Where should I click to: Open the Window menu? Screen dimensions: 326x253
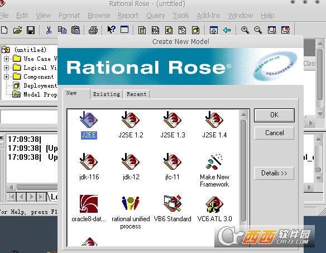pyautogui.click(x=241, y=16)
